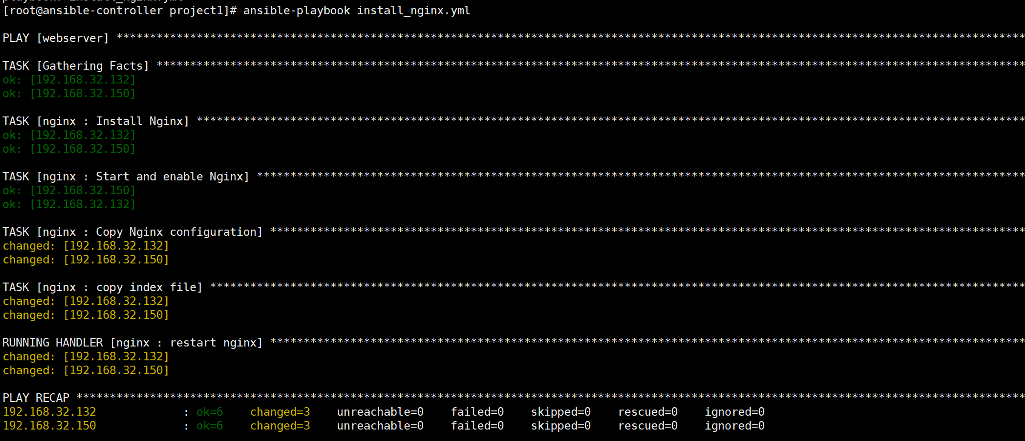Select the "TASK [nginx : Install Nginx]" header
Viewport: 1025px width, 441px height.
(96, 121)
